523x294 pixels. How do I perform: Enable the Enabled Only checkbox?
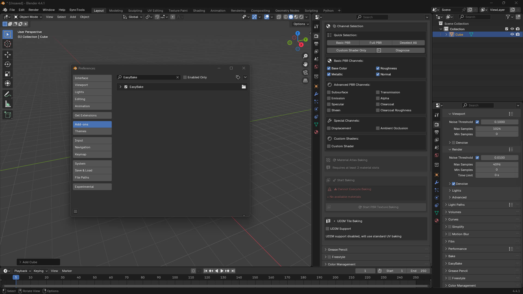click(x=185, y=77)
